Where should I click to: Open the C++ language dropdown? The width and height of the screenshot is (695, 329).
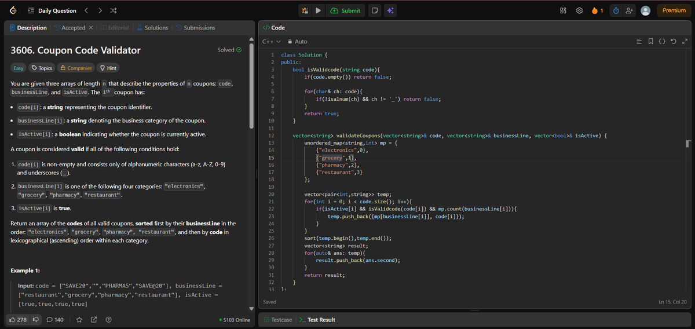click(270, 42)
